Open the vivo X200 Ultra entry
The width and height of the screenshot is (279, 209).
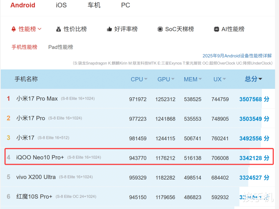tap(36, 177)
